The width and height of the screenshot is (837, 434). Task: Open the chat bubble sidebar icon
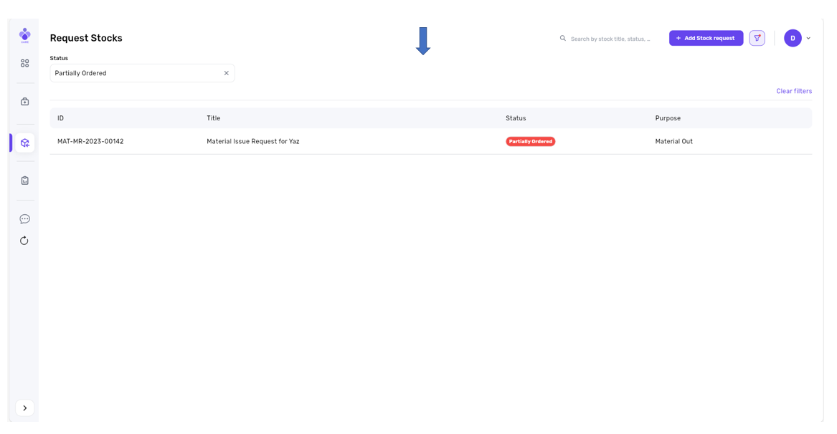[25, 219]
